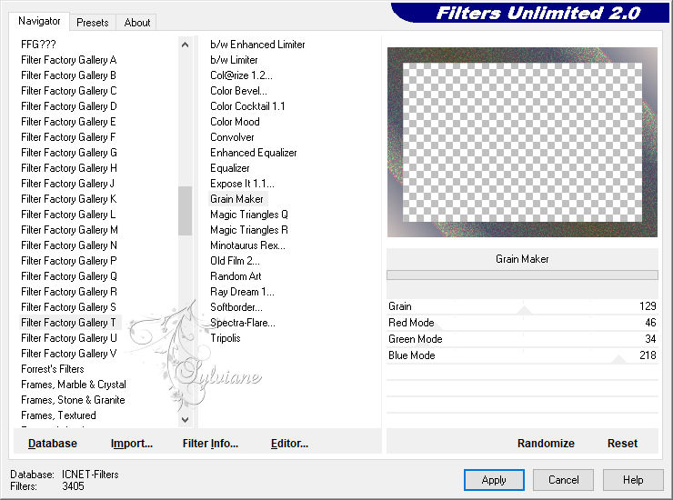
Task: Choose Magic Triangles R filter
Action: point(249,230)
